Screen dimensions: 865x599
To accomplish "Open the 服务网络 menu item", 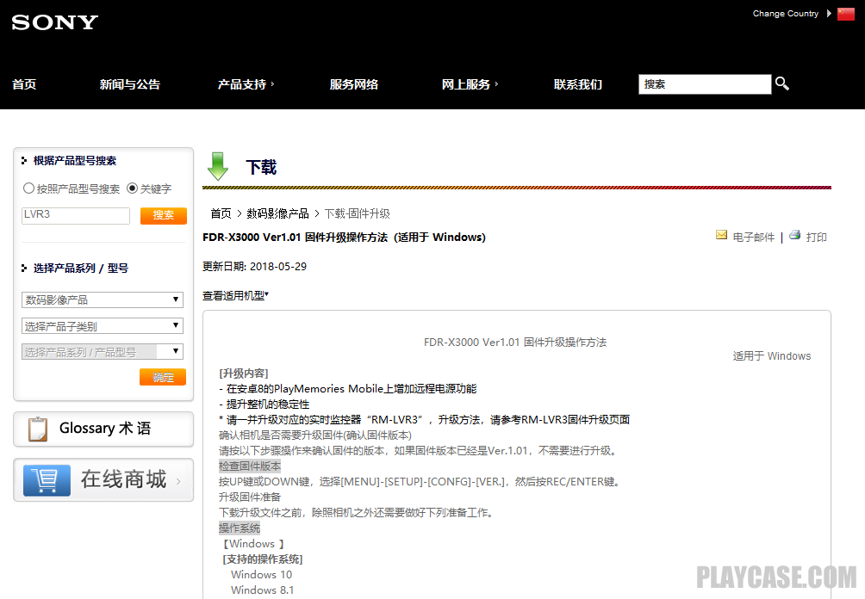I will [354, 84].
